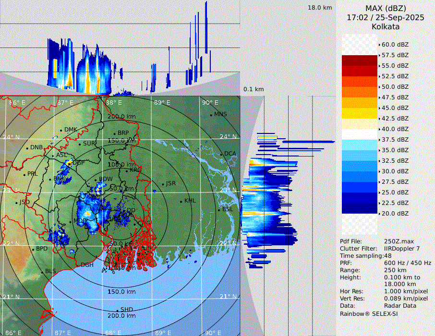Click the SHD station marker in the sea
This screenshot has width=435, height=336.
click(117, 310)
